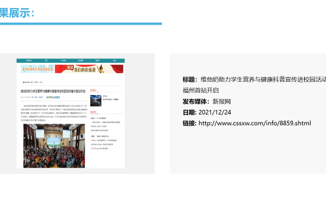Click the article headline in the embedded web page

click(x=53, y=91)
